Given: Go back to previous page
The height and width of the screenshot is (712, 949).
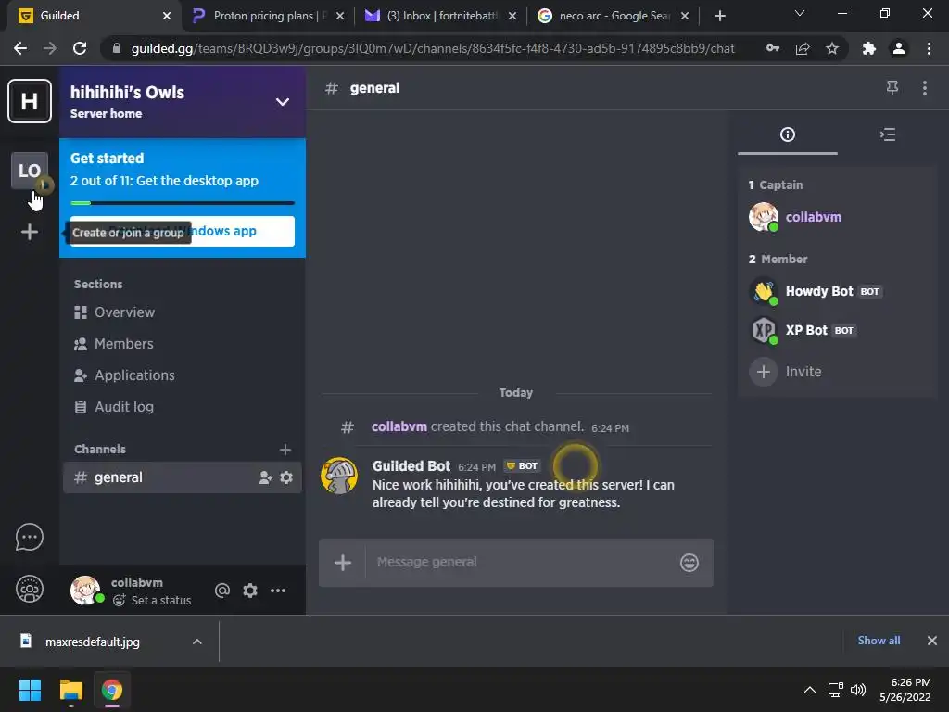Looking at the screenshot, I should click(20, 48).
